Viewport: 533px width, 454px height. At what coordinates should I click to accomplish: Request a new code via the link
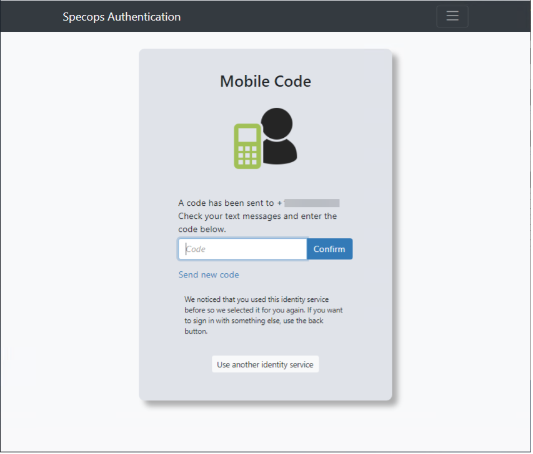pos(208,274)
